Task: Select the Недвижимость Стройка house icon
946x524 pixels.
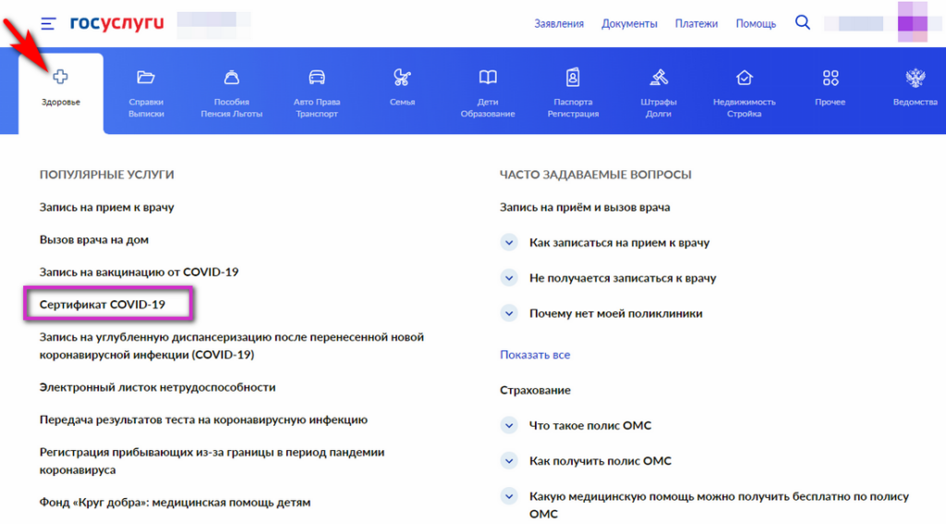Action: click(744, 78)
